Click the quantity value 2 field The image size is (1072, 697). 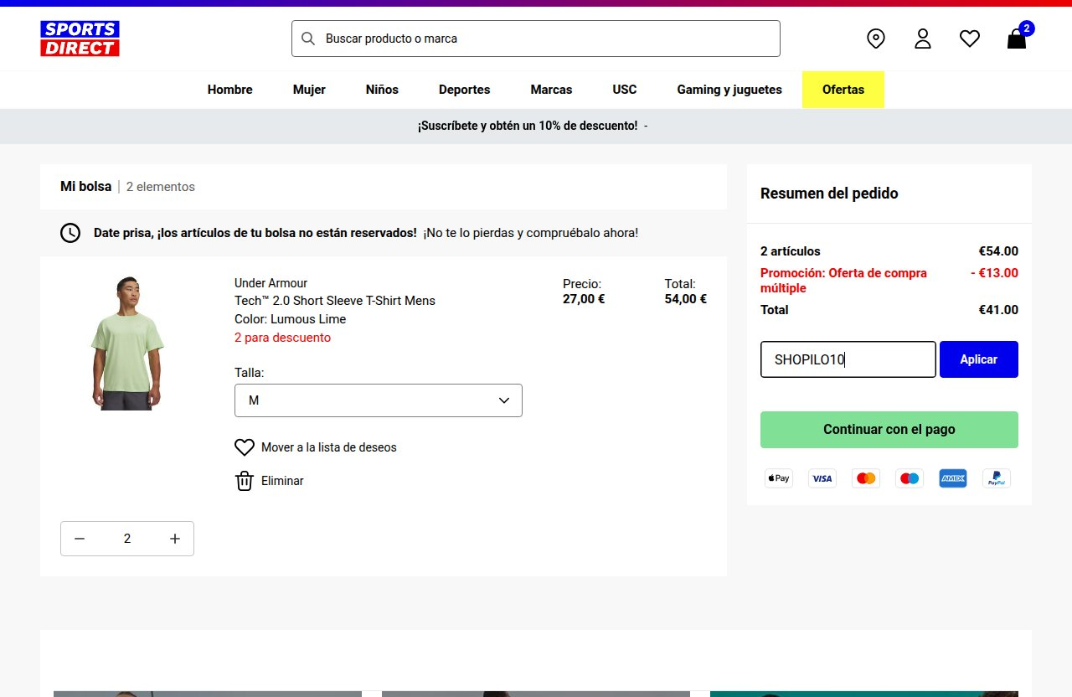pyautogui.click(x=127, y=539)
